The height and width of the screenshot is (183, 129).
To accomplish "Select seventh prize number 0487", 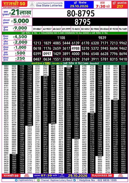I will point(37,59).
